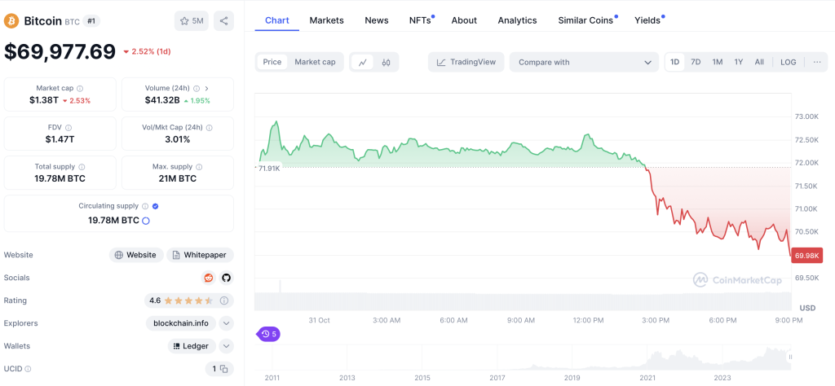Expand Volume (24h) details arrow

tap(206, 88)
